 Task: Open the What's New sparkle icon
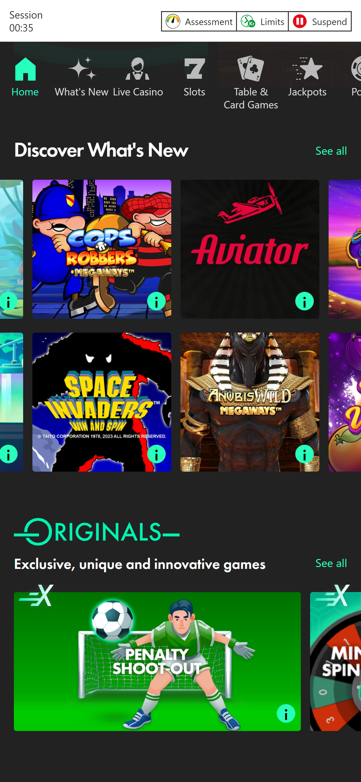[82, 69]
